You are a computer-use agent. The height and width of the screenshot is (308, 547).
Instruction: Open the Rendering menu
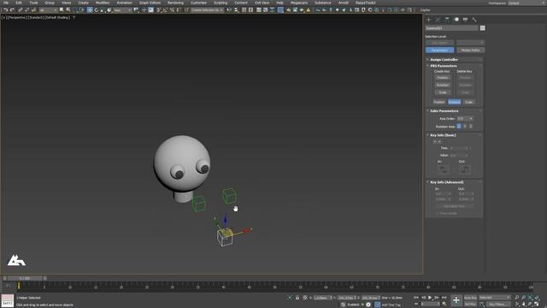click(x=175, y=3)
